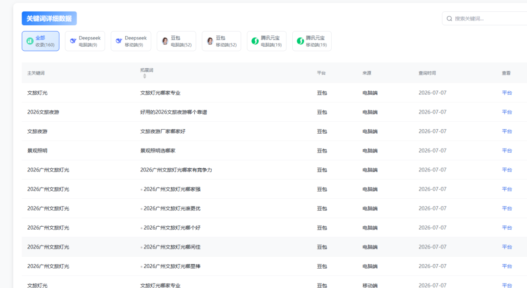Click the 平台 column header

(x=321, y=73)
